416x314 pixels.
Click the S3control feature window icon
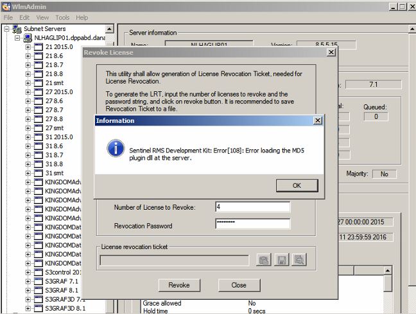pyautogui.click(x=39, y=272)
